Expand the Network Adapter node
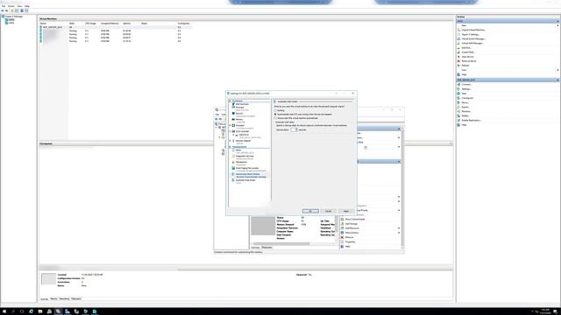This screenshot has width=561, height=315. tap(230, 141)
